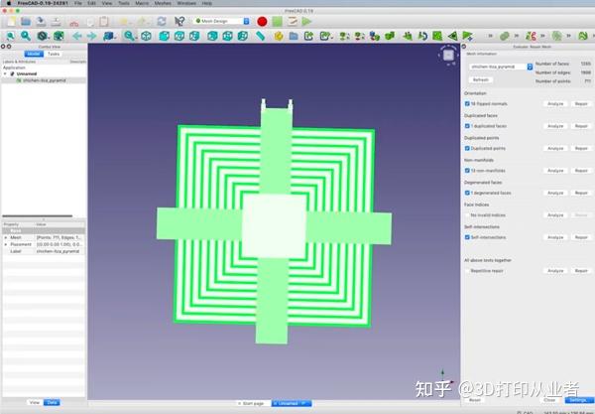Click the top view cube icon
The width and height of the screenshot is (595, 414).
pos(179,36)
